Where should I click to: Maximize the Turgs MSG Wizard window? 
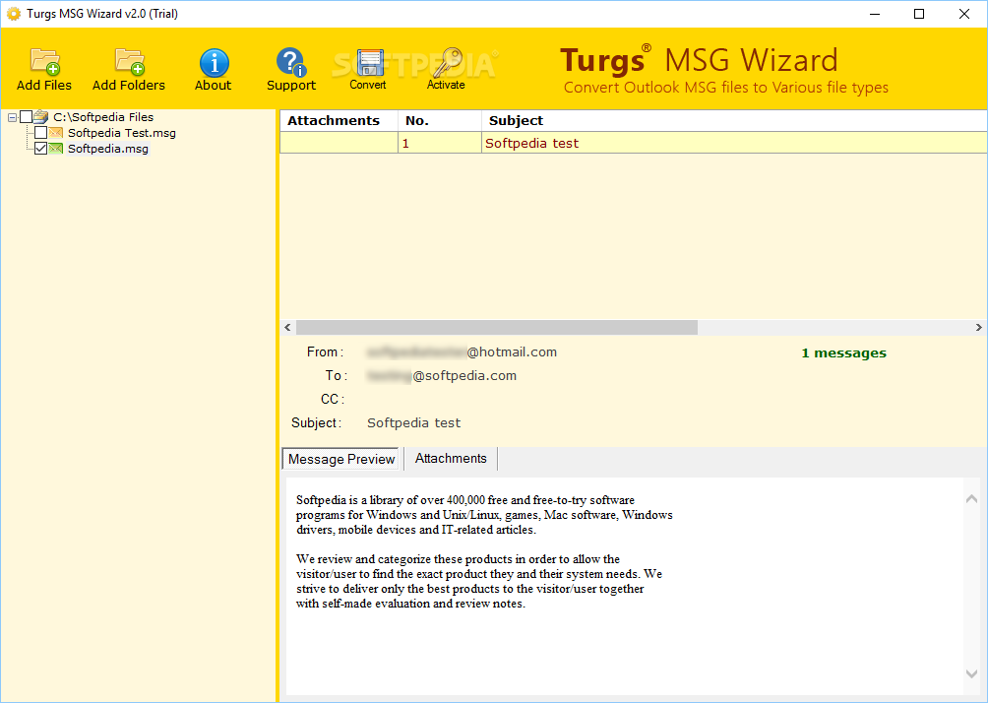tap(919, 14)
